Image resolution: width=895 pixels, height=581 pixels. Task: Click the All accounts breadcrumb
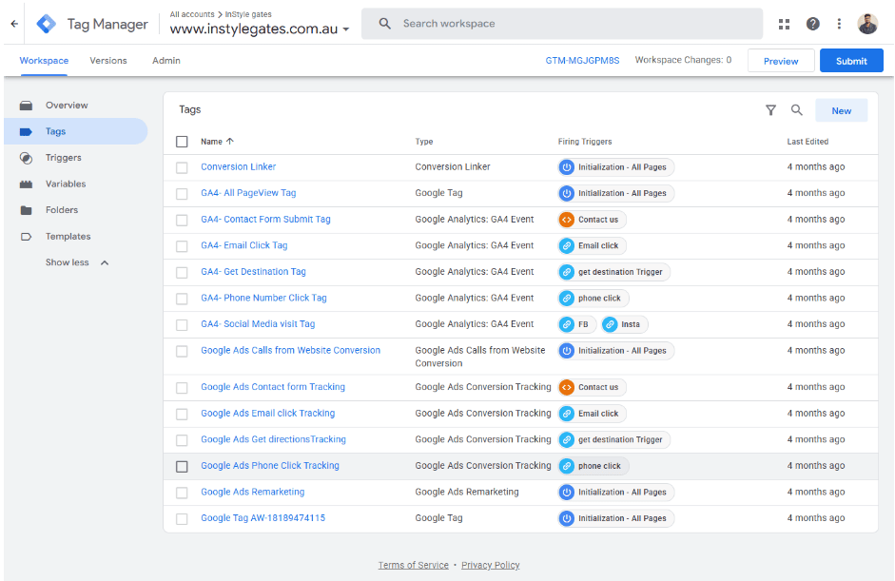(192, 14)
